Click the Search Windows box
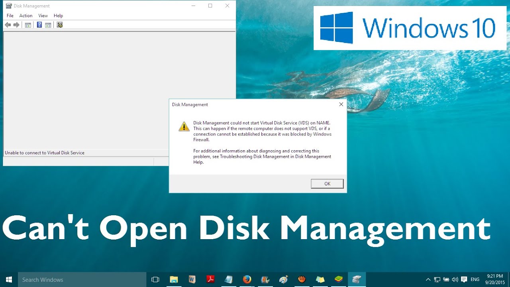 tap(82, 279)
